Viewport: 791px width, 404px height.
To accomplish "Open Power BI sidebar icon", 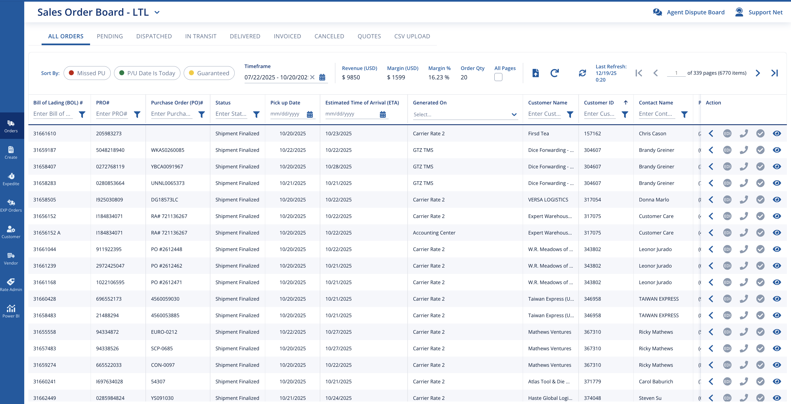I will 11,311.
